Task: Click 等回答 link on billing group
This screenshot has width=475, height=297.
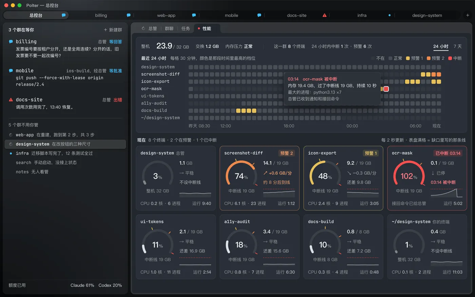Action: click(116, 42)
